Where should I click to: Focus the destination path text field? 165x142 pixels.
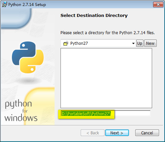coord(105,113)
